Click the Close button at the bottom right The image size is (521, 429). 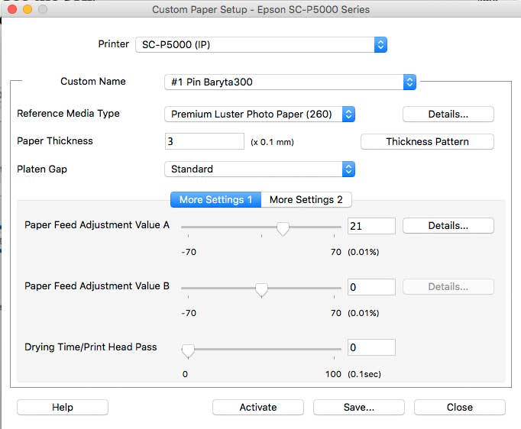point(460,408)
